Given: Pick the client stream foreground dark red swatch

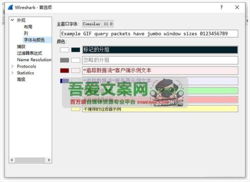Looking at the screenshot, I should tap(65, 71).
